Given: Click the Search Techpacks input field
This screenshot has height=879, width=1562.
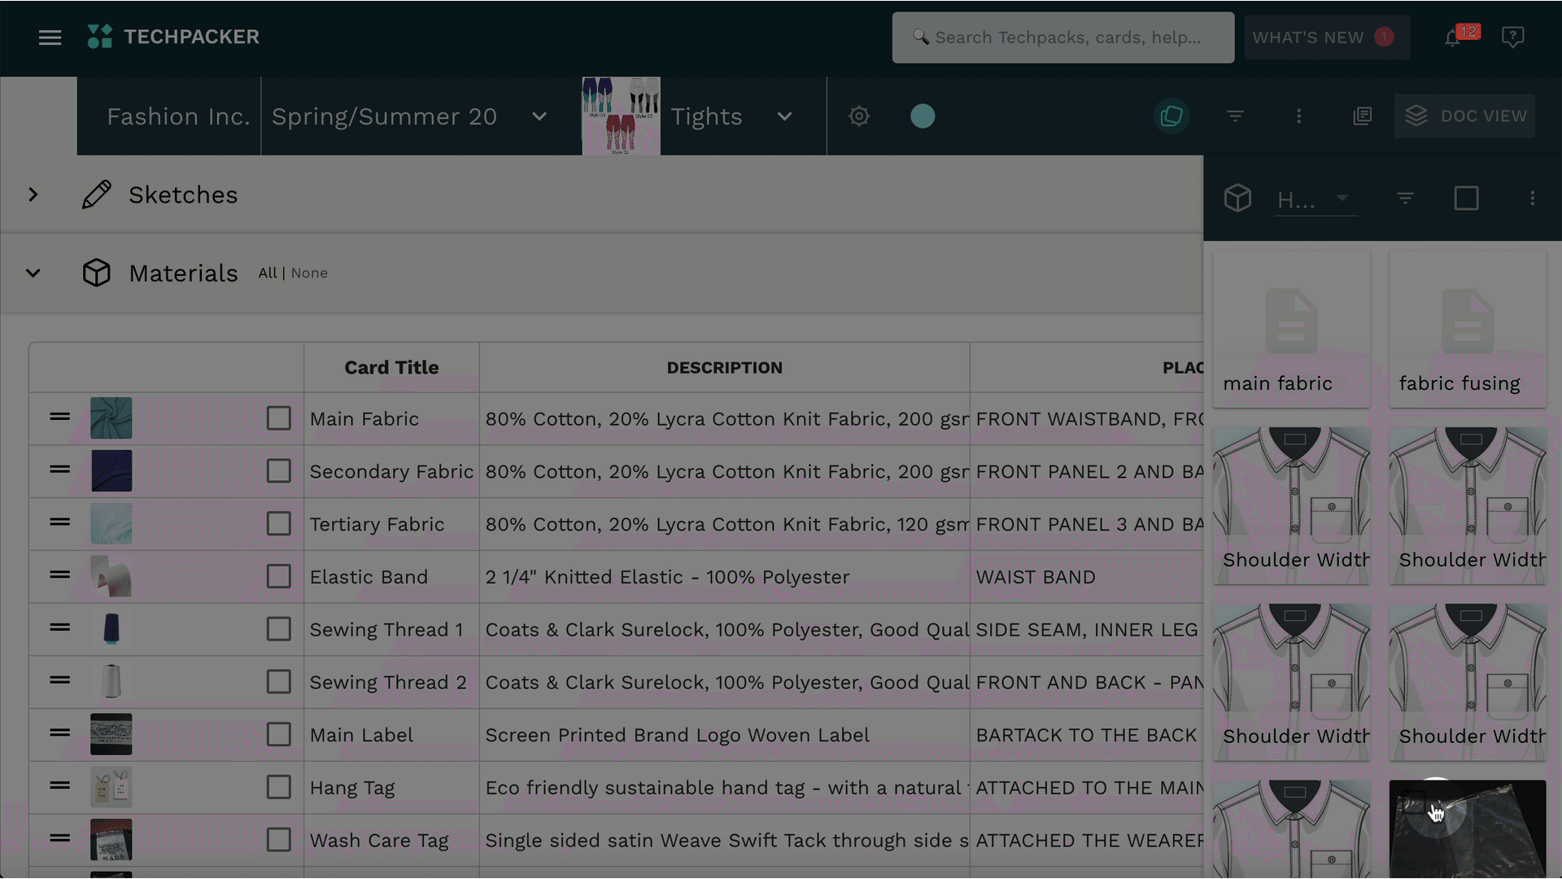Looking at the screenshot, I should 1062,37.
